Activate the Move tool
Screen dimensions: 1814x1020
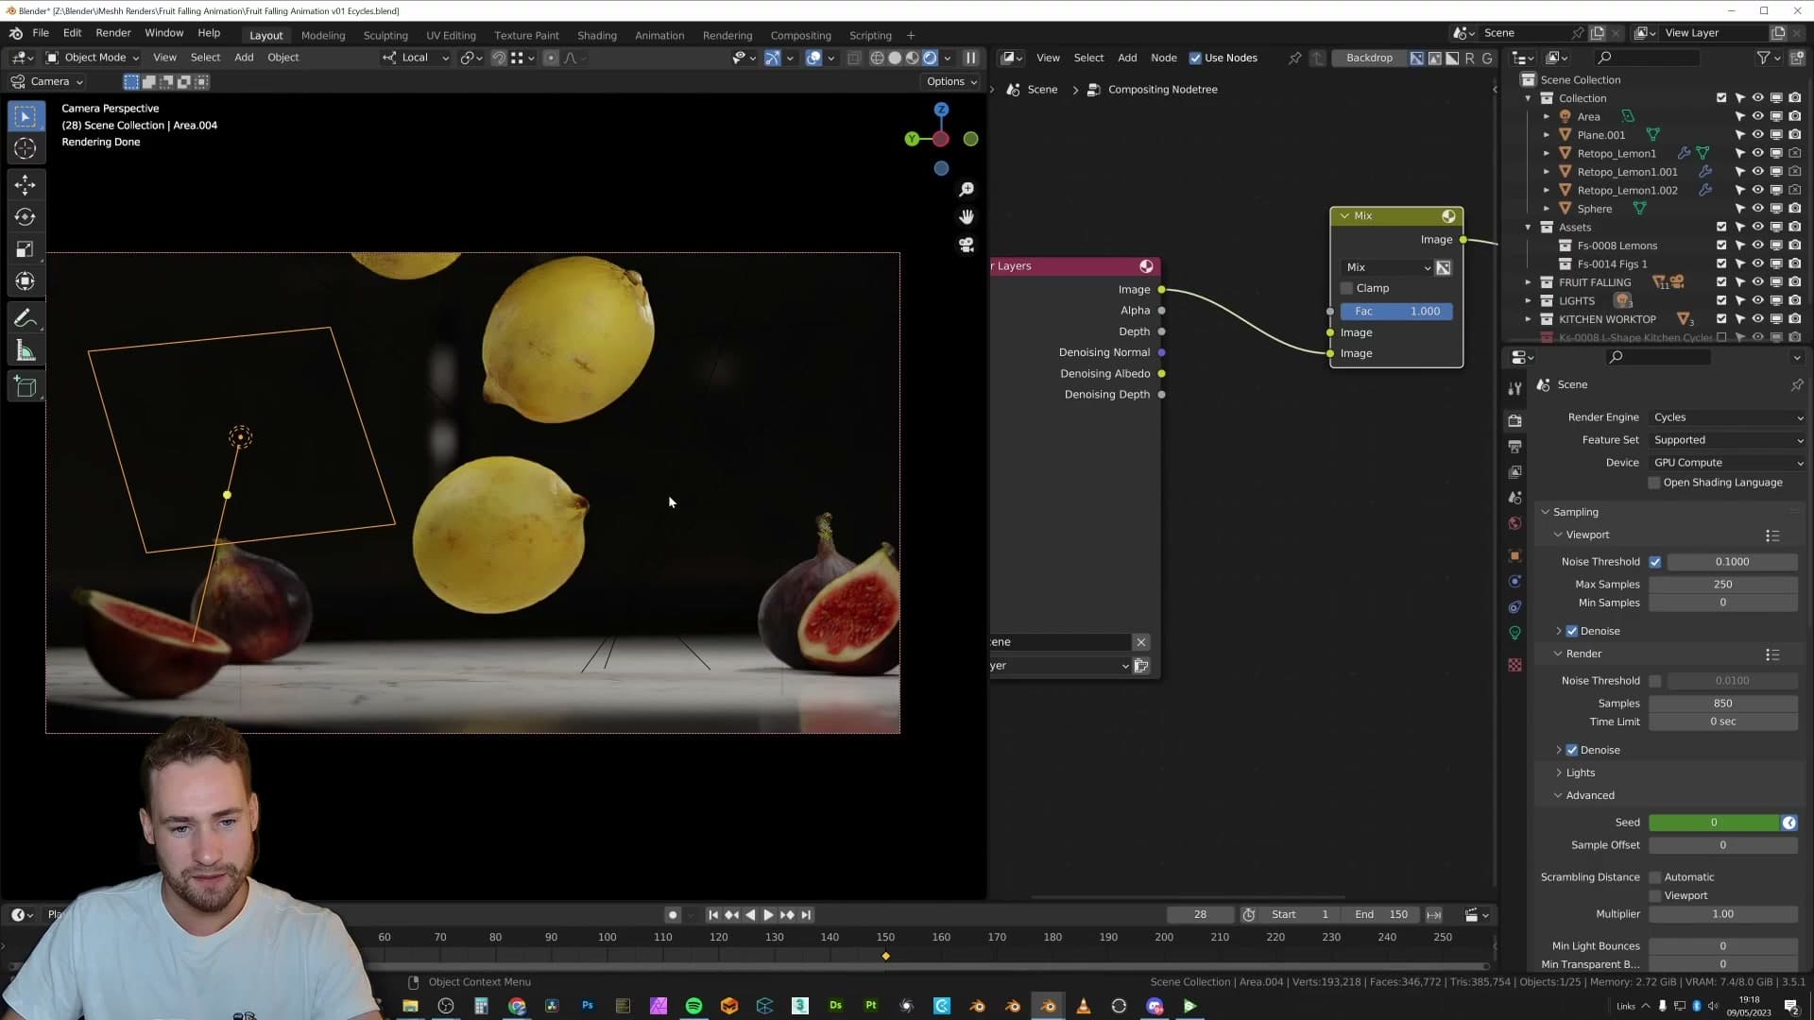26,184
